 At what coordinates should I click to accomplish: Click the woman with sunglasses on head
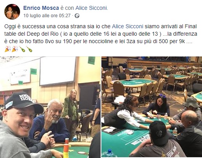[x=158, y=105]
